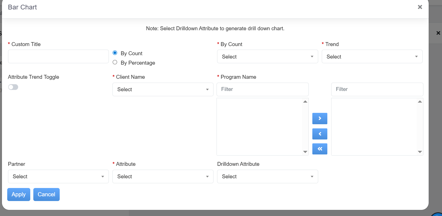This screenshot has height=216, width=442.
Task: Click the move right arrow button
Action: (x=320, y=118)
